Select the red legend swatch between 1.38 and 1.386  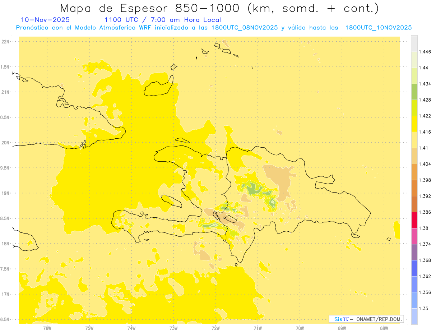(414, 220)
